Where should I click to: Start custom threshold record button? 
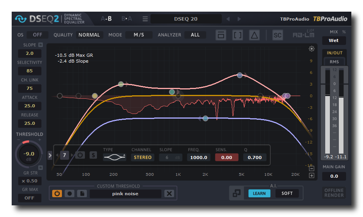(x=69, y=193)
